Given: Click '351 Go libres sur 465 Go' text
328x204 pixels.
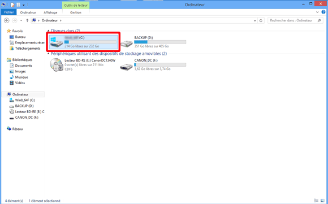Looking at the screenshot, I should click(152, 46).
